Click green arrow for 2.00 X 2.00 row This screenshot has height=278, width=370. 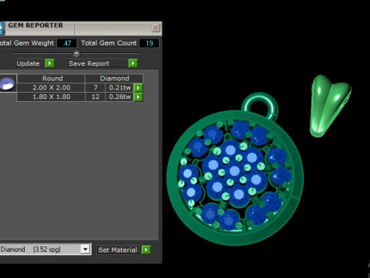[138, 88]
